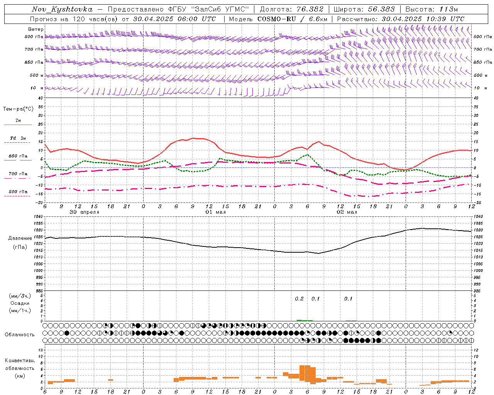Click the '02 мая' date label
494x395 pixels.
tap(347, 212)
